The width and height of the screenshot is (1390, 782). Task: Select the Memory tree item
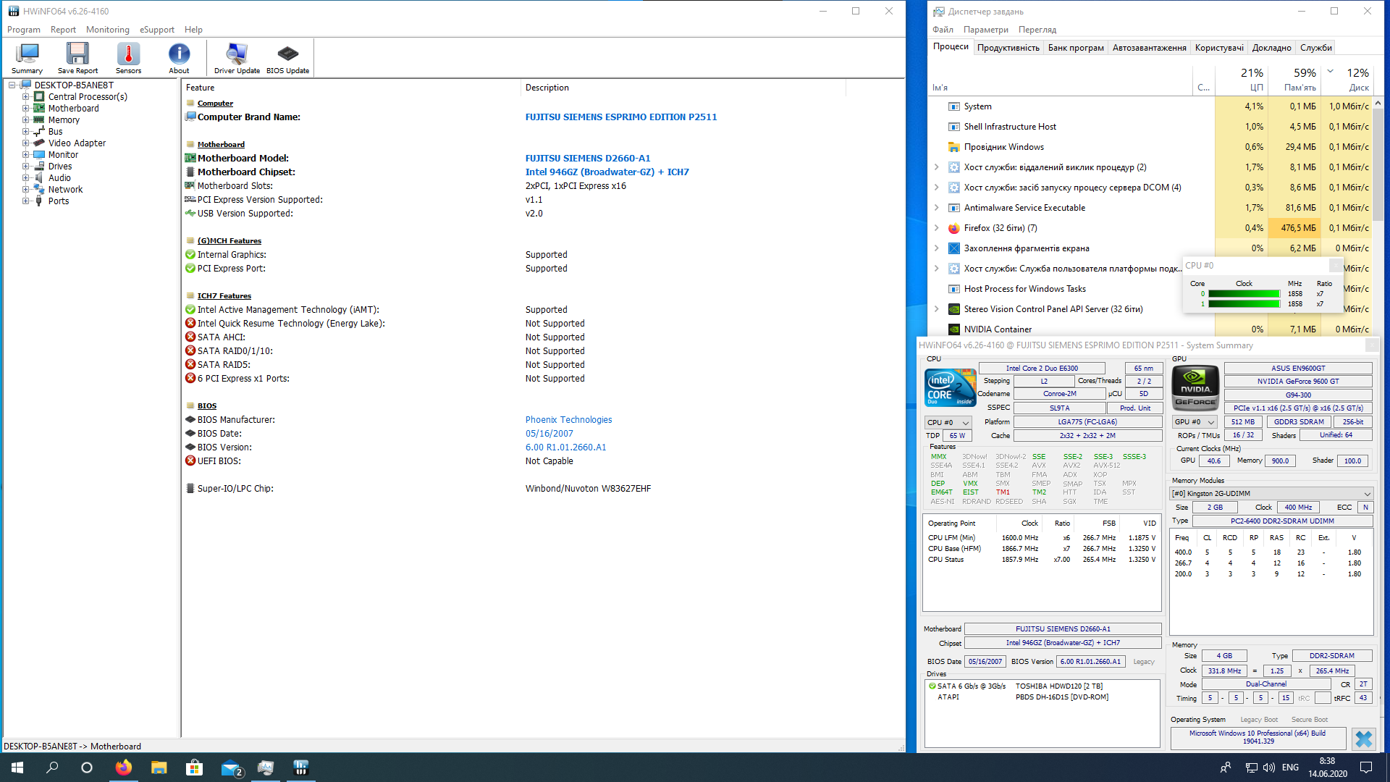(64, 120)
